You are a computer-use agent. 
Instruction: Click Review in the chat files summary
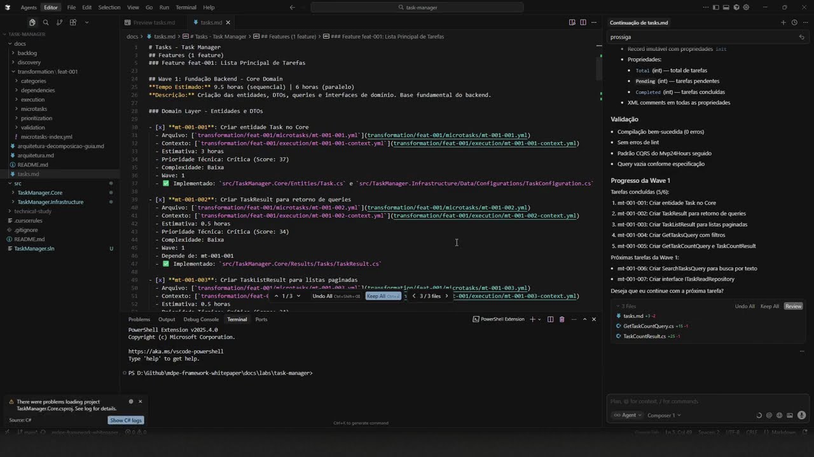pos(793,306)
